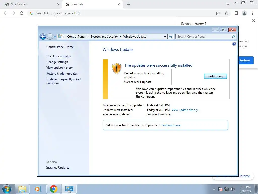This screenshot has width=258, height=194.
Task: Expand arrow before Control Panel breadcrumb
Action: tap(64, 37)
